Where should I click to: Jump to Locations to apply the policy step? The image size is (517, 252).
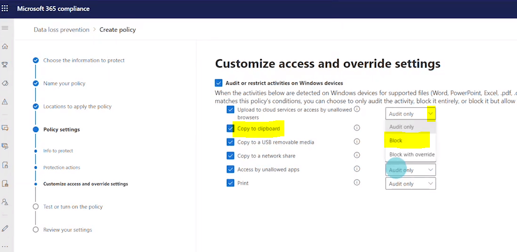point(78,106)
